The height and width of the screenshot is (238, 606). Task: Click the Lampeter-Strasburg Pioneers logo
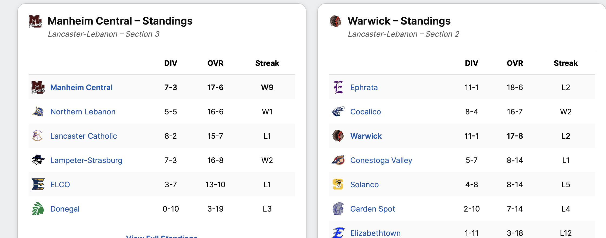(38, 160)
